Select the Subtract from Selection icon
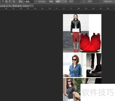The width and height of the screenshot is (115, 101). tap(10, 1)
